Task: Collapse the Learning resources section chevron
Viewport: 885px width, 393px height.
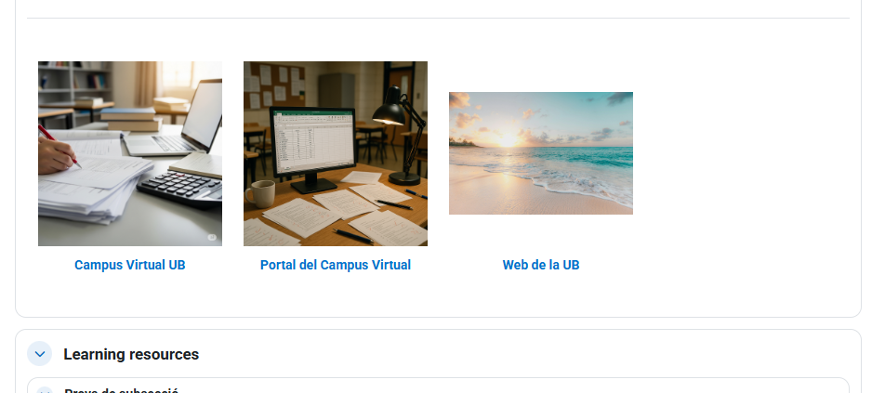Action: (x=39, y=354)
